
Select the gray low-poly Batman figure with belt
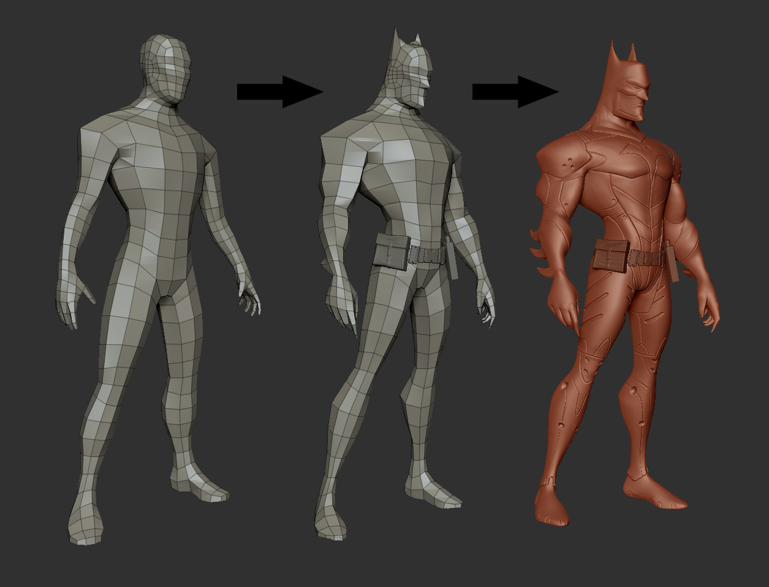406,285
